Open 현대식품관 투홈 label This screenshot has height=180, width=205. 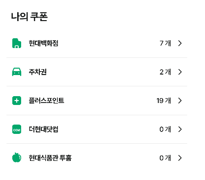50,158
